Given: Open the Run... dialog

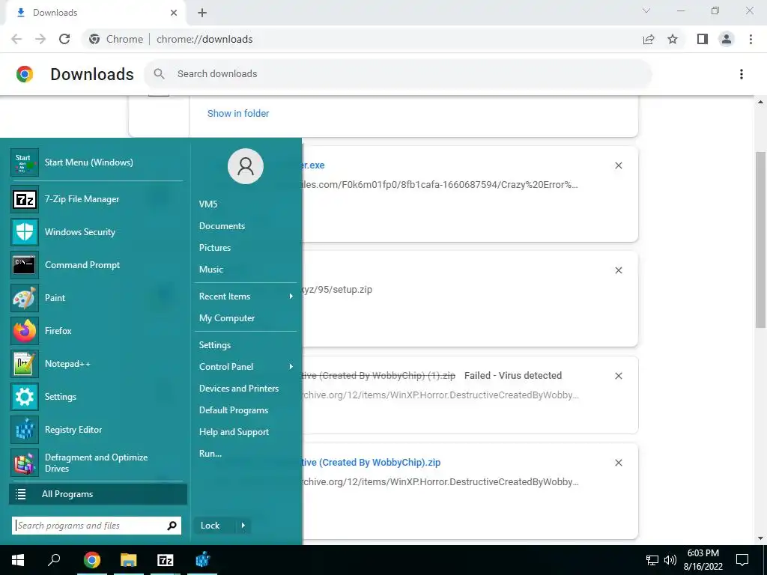Looking at the screenshot, I should 210,454.
